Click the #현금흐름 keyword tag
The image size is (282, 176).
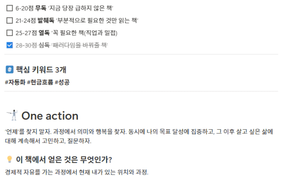[x=40, y=82]
